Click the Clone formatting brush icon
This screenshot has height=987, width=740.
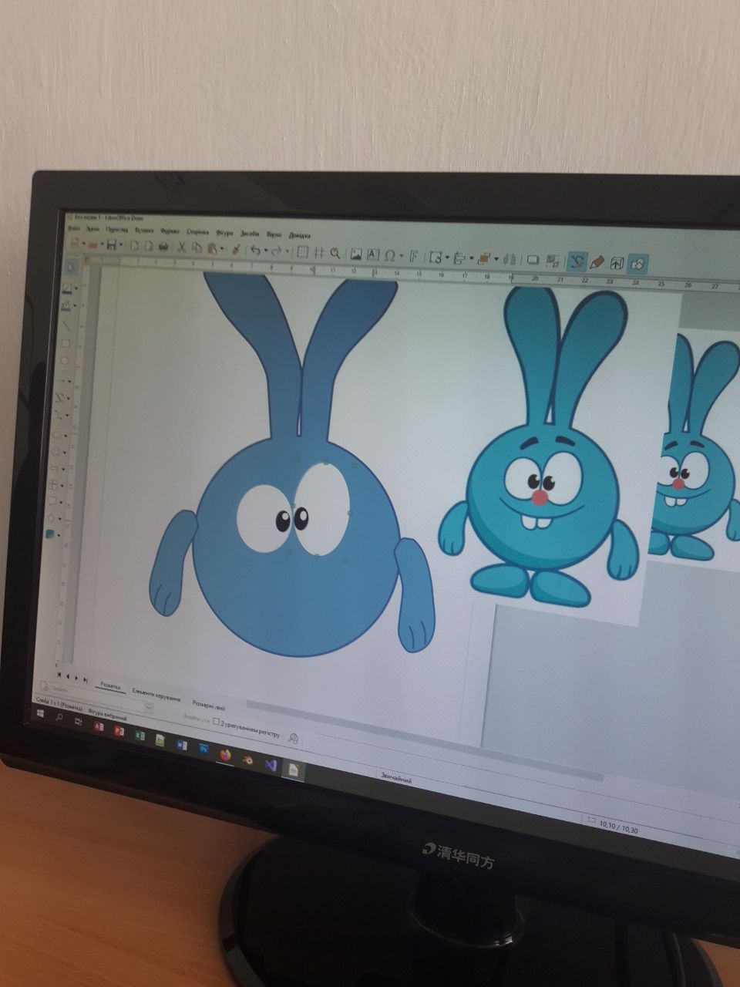point(236,249)
